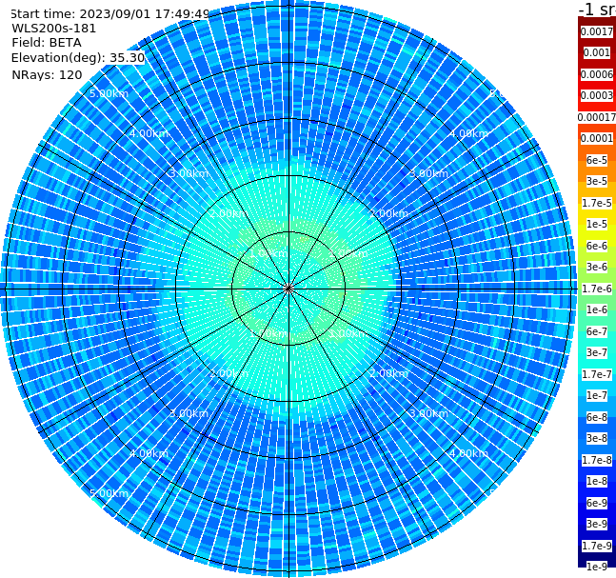
Task: Click the 0.00017 colorbar label
Action: coord(597,117)
